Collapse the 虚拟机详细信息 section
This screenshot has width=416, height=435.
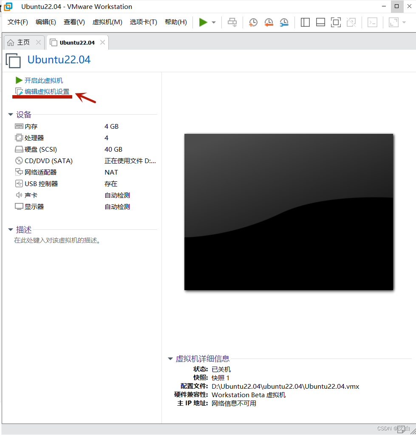point(170,359)
